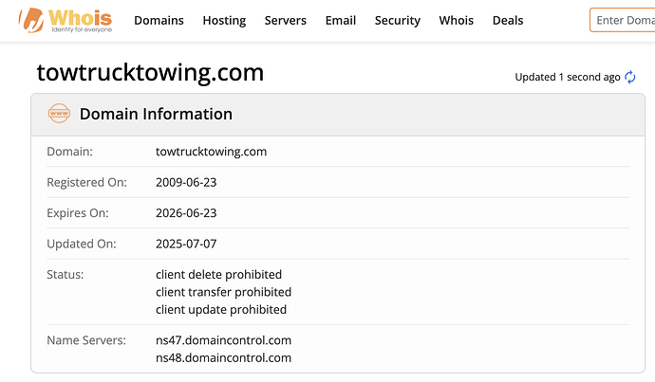Click the www Domain Information icon

pos(59,114)
